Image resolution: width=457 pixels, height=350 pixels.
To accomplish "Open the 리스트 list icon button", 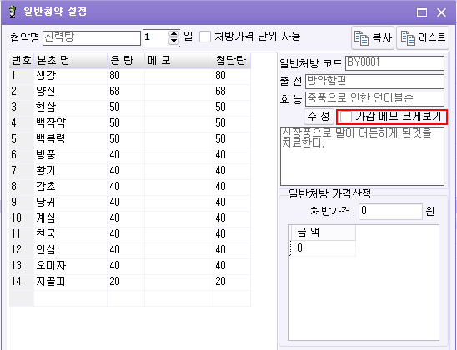I will pos(423,37).
